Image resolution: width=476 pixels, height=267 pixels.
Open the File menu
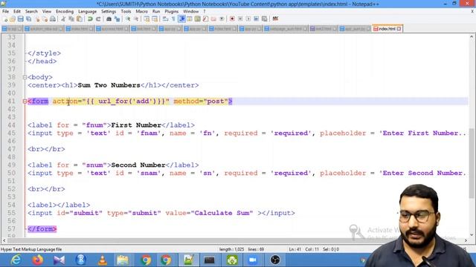(x=5, y=11)
